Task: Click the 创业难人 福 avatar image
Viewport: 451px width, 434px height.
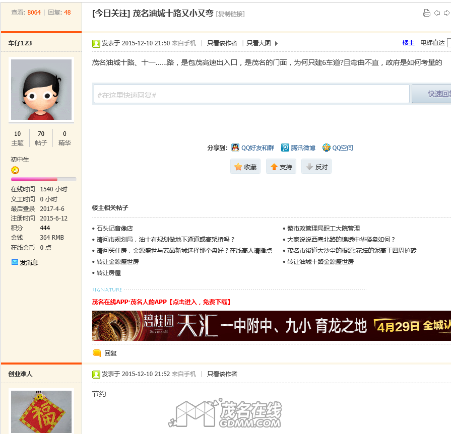Action: pos(41,411)
